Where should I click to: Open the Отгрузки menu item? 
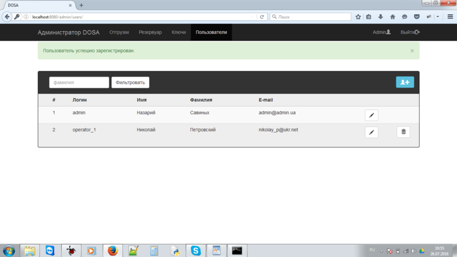click(x=119, y=32)
